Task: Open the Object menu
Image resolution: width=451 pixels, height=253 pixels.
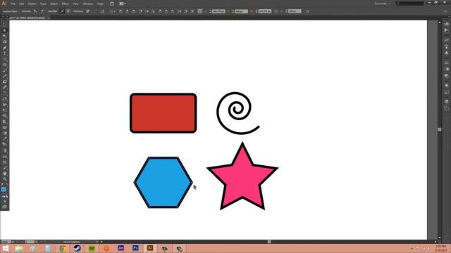Action: (32, 4)
